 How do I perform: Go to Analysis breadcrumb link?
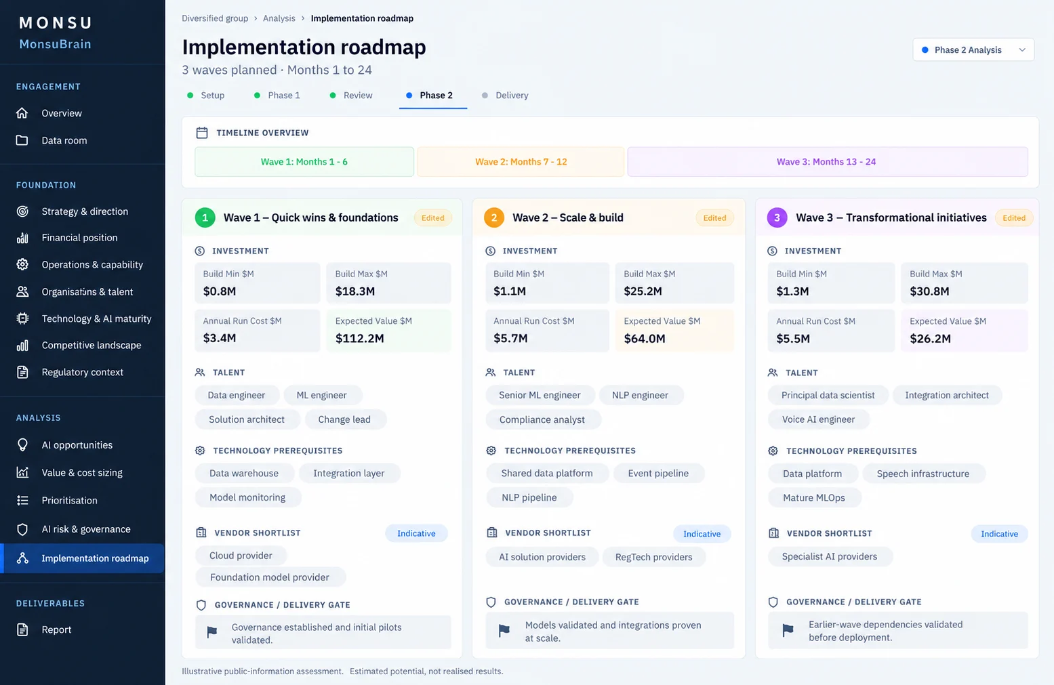279,18
